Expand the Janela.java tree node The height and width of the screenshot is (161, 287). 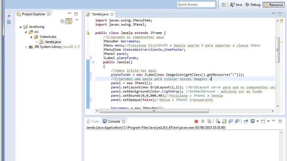point(36,42)
